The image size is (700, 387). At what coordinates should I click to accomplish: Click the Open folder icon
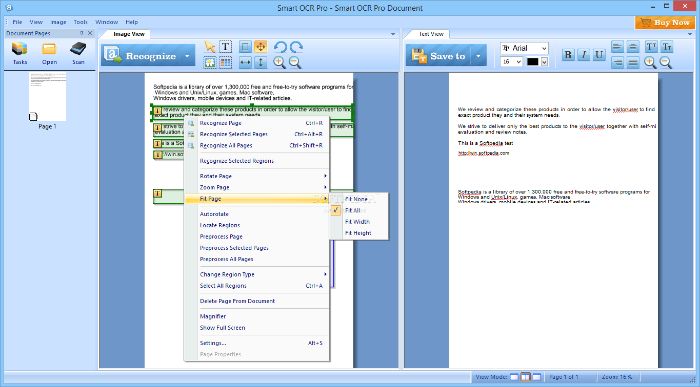tap(49, 53)
